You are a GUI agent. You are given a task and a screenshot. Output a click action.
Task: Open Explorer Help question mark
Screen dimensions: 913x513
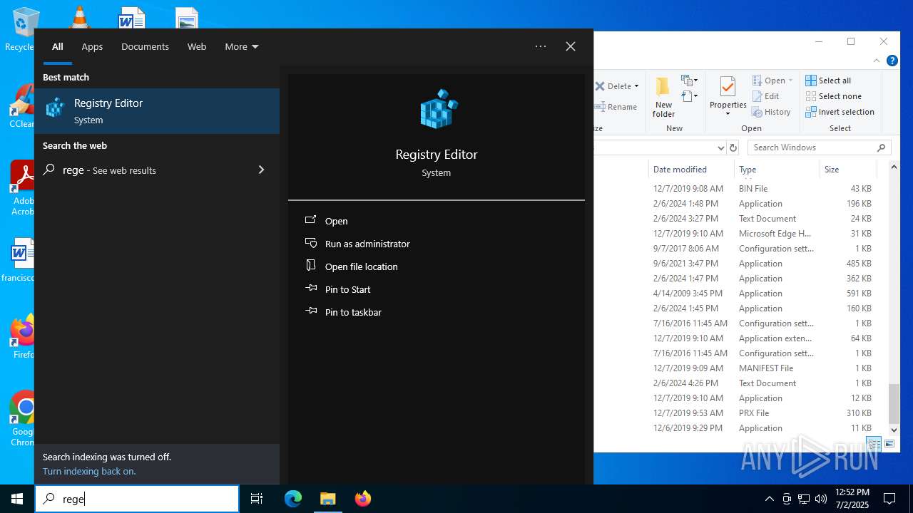(x=892, y=61)
